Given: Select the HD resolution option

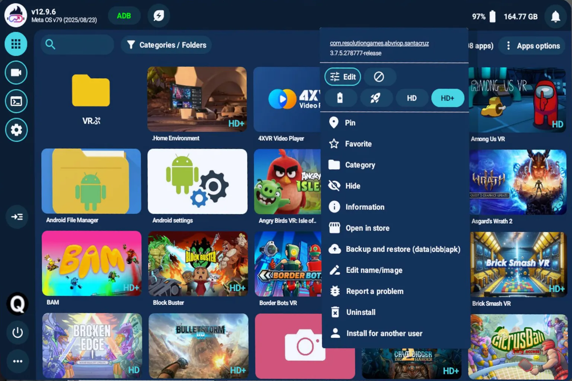Looking at the screenshot, I should pyautogui.click(x=411, y=98).
